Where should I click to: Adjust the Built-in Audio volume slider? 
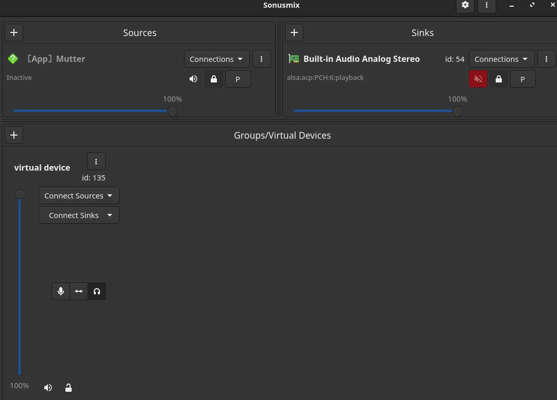click(378, 111)
